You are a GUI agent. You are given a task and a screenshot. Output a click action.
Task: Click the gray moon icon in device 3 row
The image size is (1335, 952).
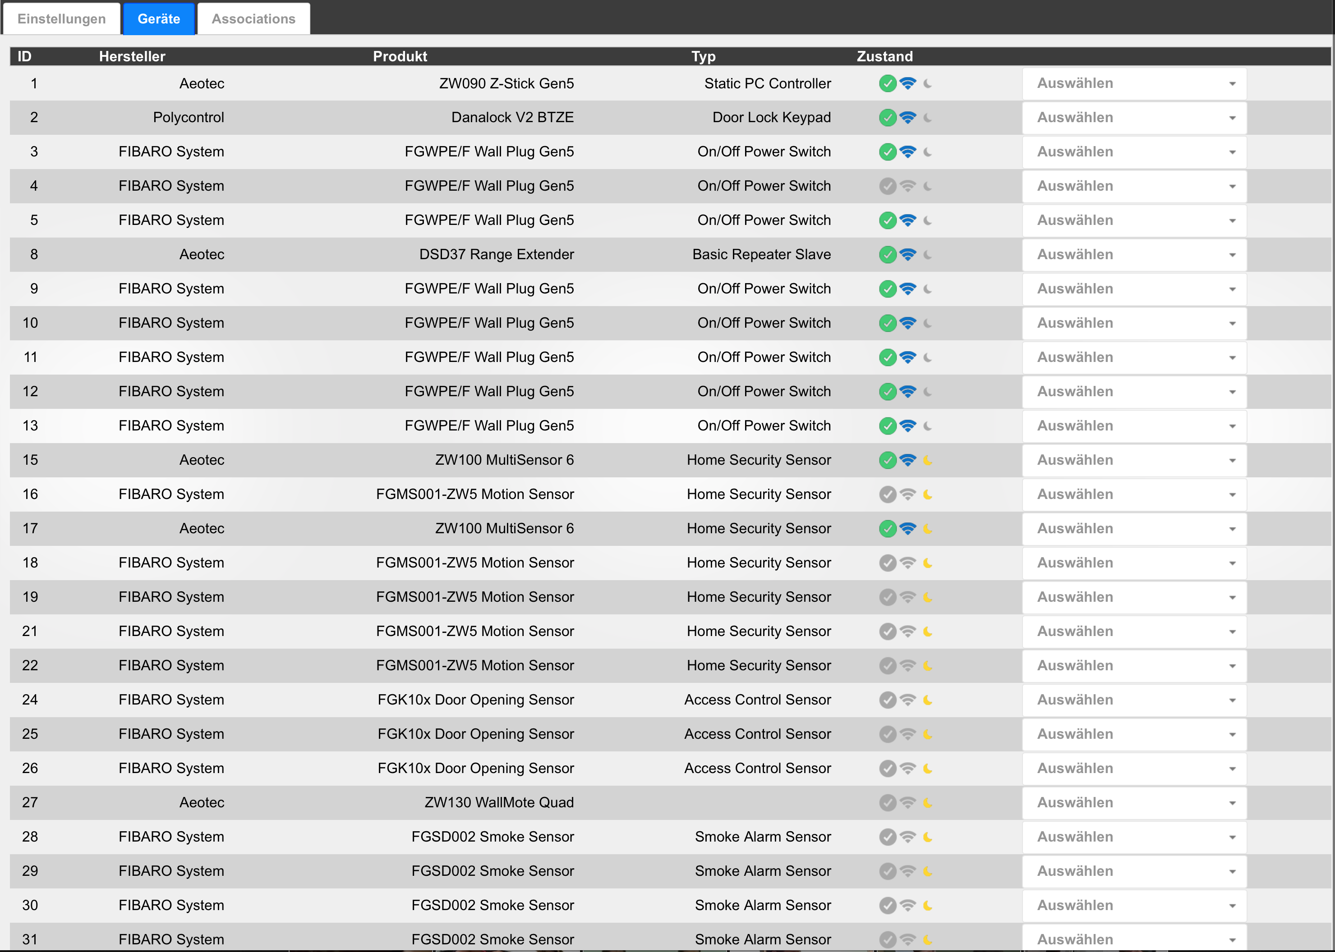pos(927,152)
